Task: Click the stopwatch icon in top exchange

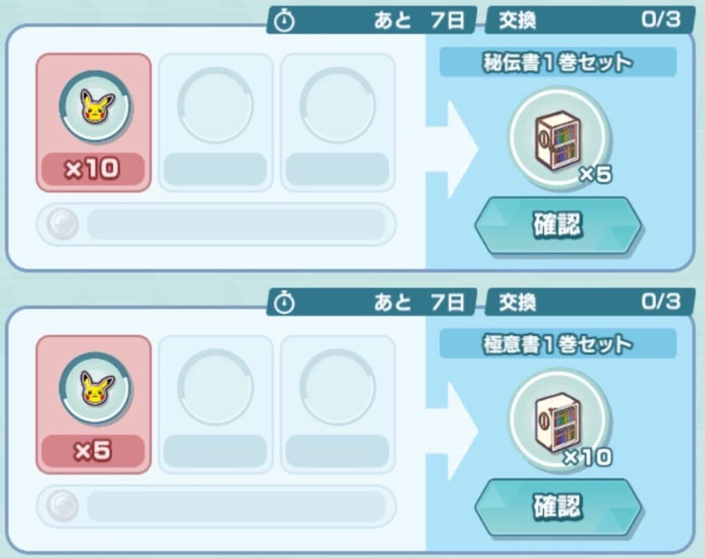Action: 284,21
